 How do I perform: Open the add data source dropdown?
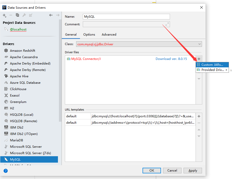pyautogui.click(x=4, y=15)
